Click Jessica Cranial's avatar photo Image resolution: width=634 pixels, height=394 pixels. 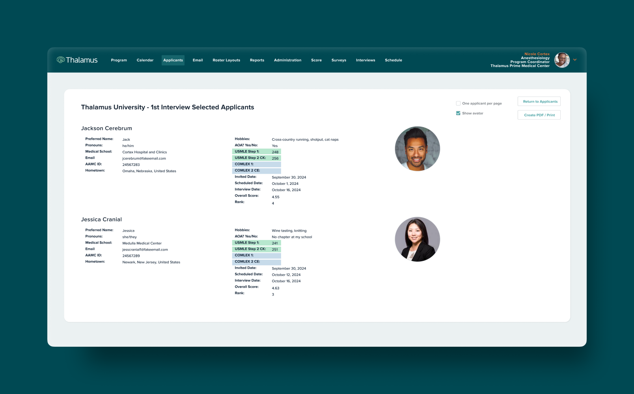click(417, 239)
